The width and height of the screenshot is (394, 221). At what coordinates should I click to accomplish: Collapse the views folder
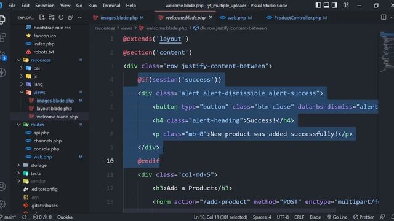coord(39,92)
